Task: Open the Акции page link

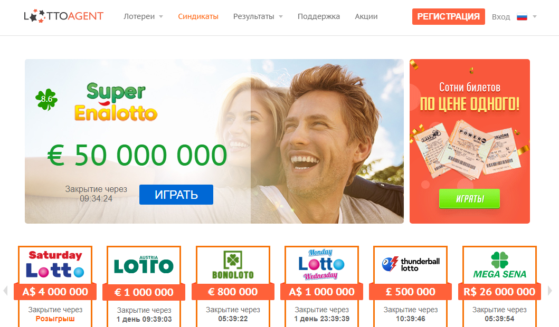Action: pyautogui.click(x=366, y=16)
